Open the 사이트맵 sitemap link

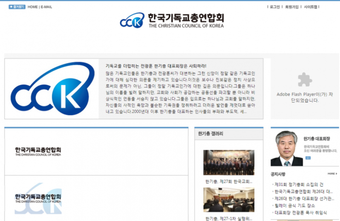pyautogui.click(x=310, y=7)
